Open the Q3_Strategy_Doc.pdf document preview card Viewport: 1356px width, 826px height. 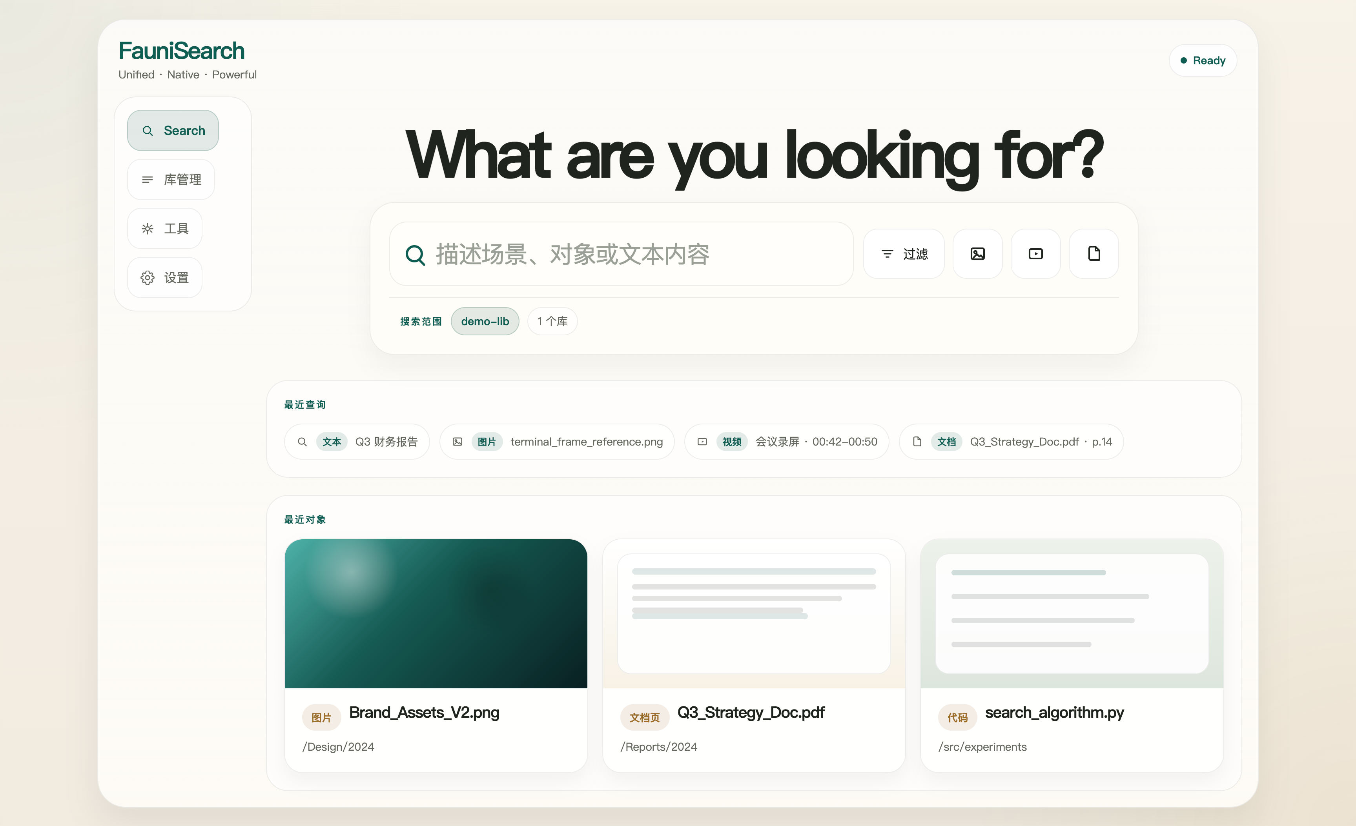click(754, 614)
